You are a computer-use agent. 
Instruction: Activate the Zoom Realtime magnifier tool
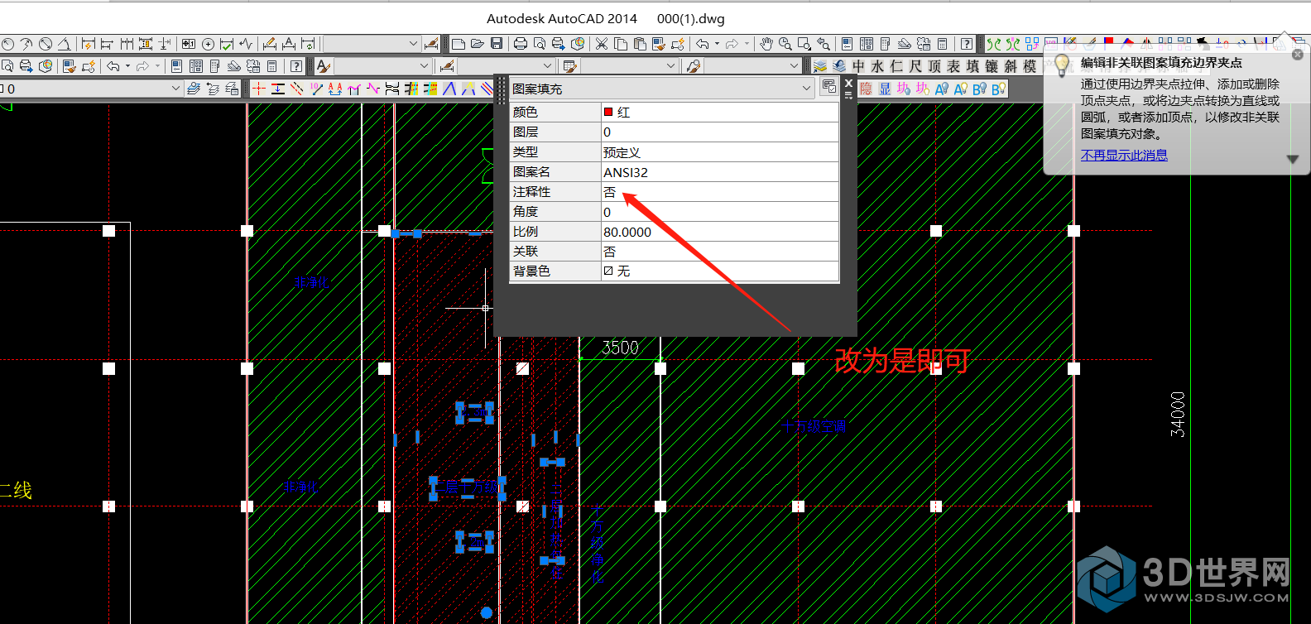[x=785, y=44]
